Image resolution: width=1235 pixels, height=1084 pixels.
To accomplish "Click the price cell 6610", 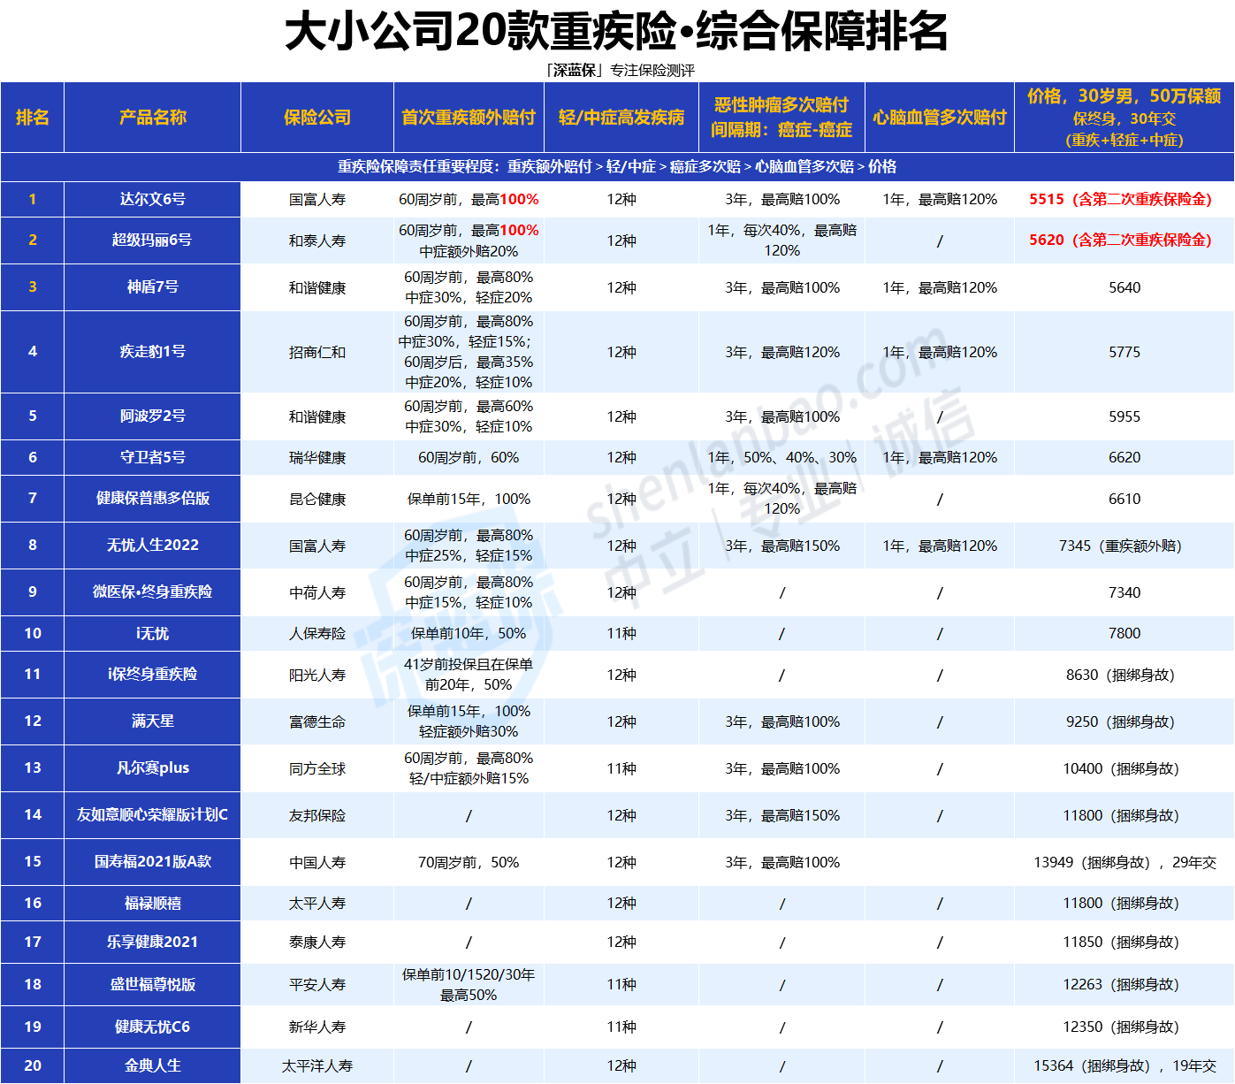I will coord(1124,499).
